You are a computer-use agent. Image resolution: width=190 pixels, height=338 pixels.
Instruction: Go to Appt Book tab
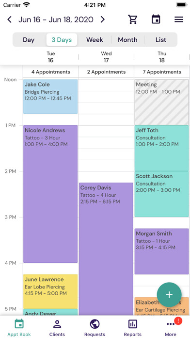[x=19, y=327]
